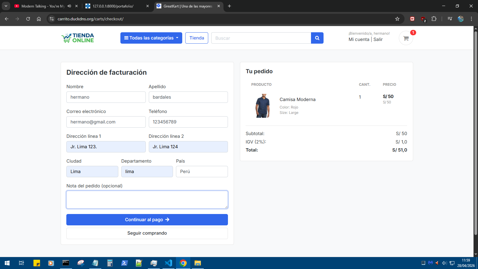
Task: Click Seguir comprando button
Action: pos(147,233)
